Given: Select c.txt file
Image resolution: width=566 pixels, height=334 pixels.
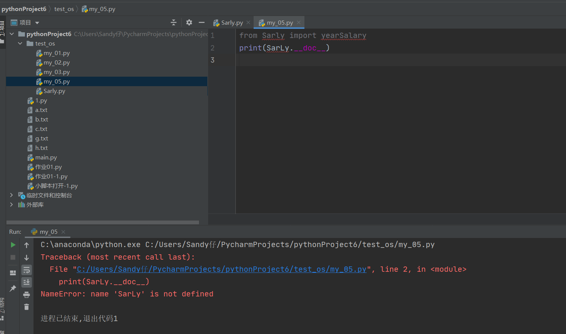Looking at the screenshot, I should click(x=41, y=129).
